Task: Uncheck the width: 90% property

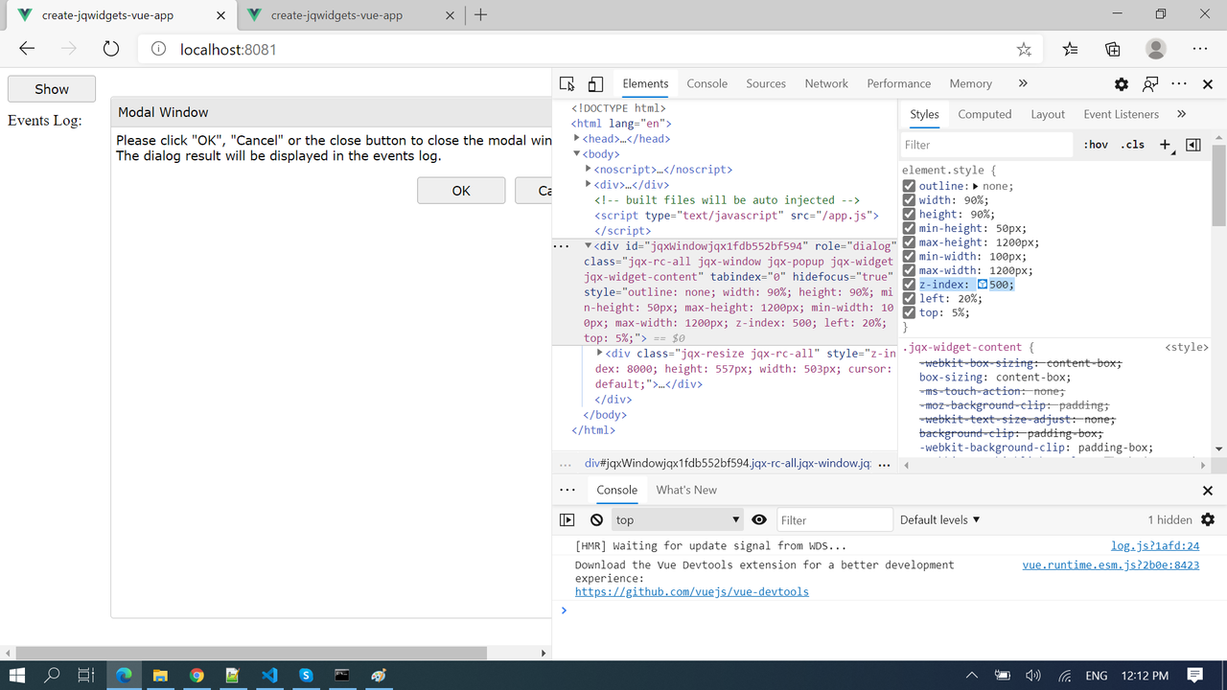Action: tap(909, 200)
